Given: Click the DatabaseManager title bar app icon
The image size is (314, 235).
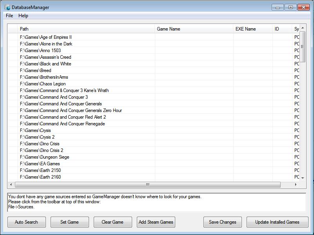Looking at the screenshot, I should (7, 7).
